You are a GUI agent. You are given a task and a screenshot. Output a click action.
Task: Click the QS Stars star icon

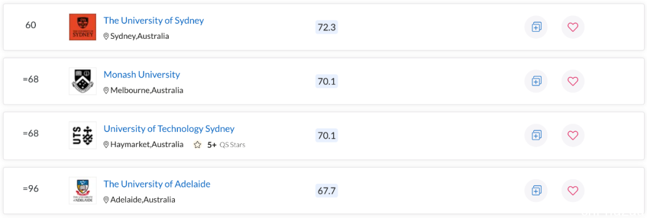(198, 145)
